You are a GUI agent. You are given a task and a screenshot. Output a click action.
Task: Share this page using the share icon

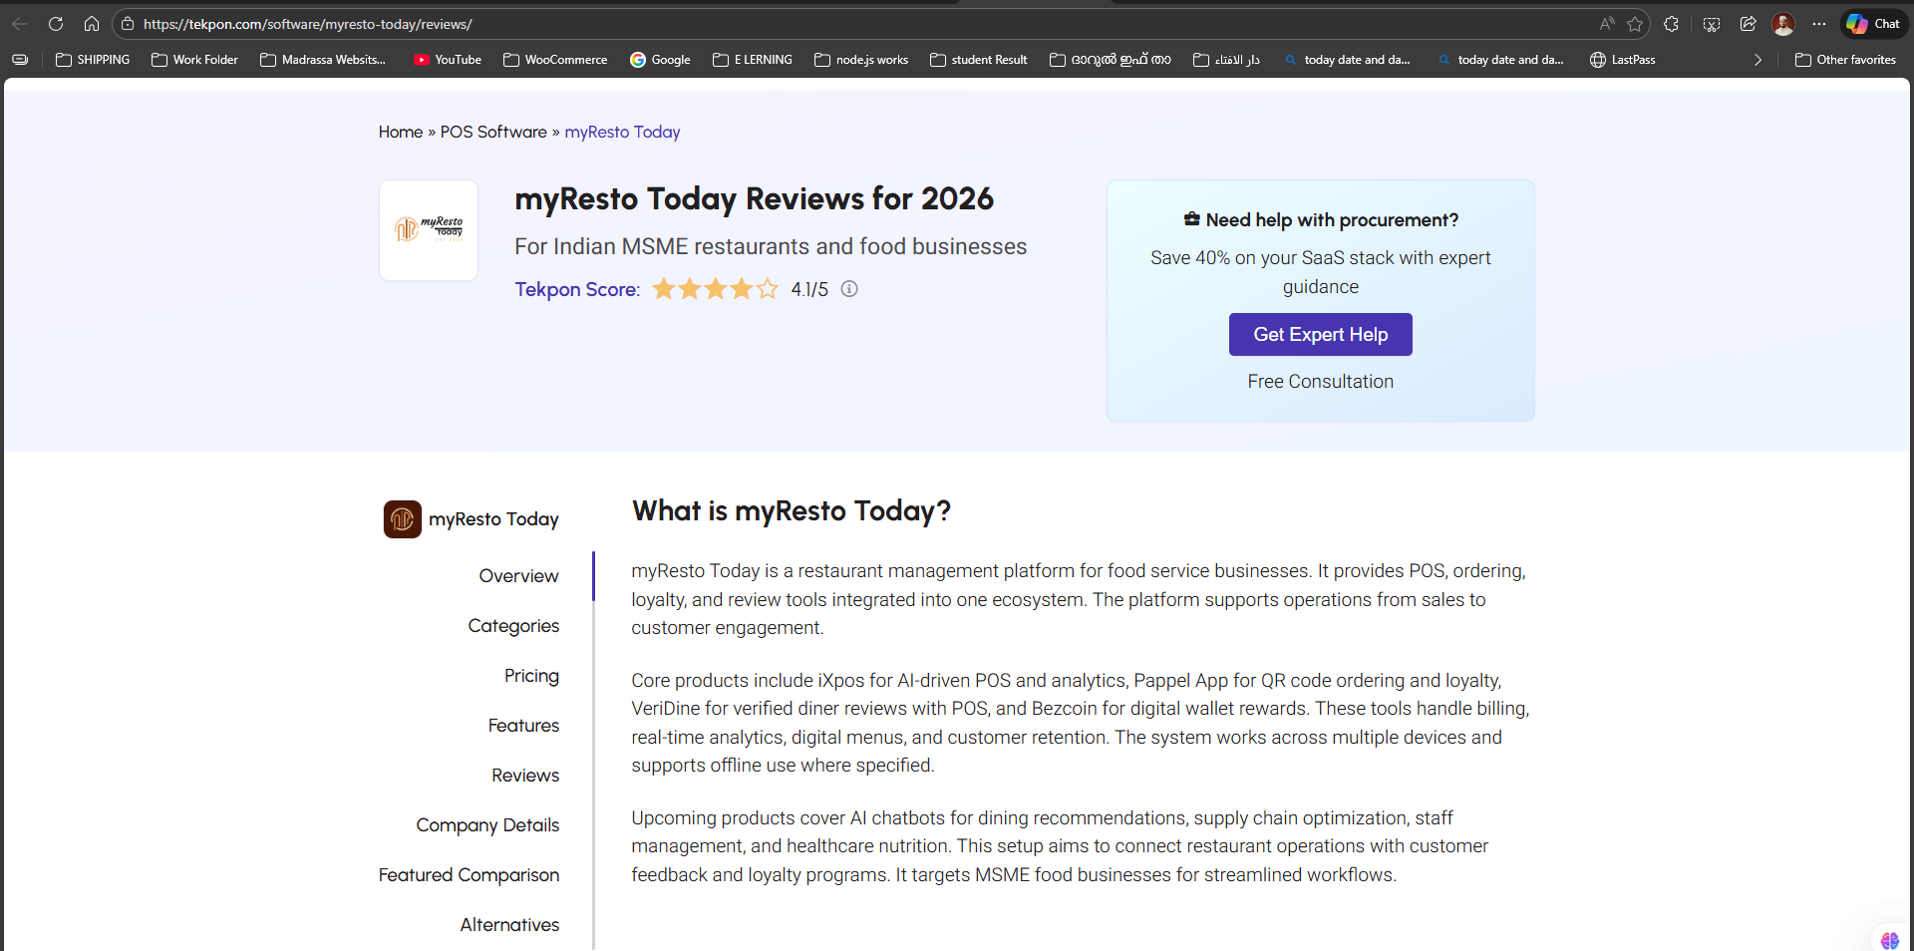pos(1748,24)
